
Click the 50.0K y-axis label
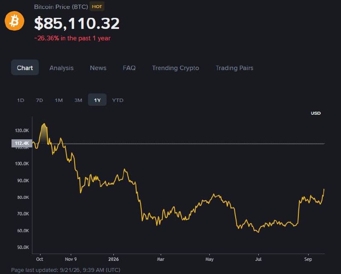click(x=23, y=247)
